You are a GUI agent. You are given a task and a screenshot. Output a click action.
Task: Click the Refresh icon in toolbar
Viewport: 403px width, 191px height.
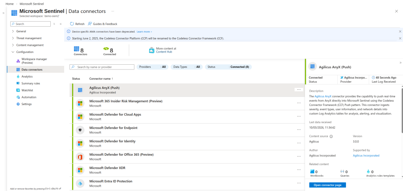pyautogui.click(x=72, y=24)
